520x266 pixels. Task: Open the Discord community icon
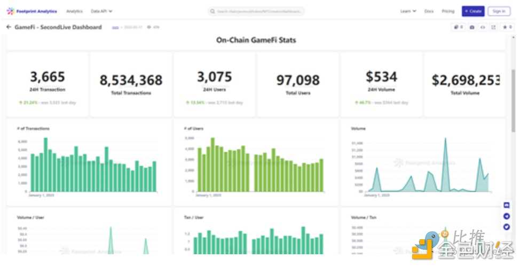pyautogui.click(x=507, y=205)
